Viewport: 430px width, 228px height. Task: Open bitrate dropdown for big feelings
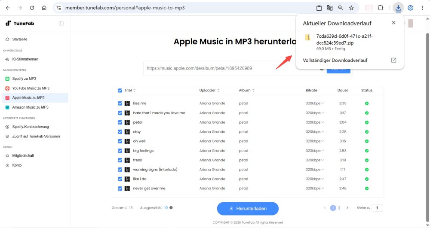(315, 151)
